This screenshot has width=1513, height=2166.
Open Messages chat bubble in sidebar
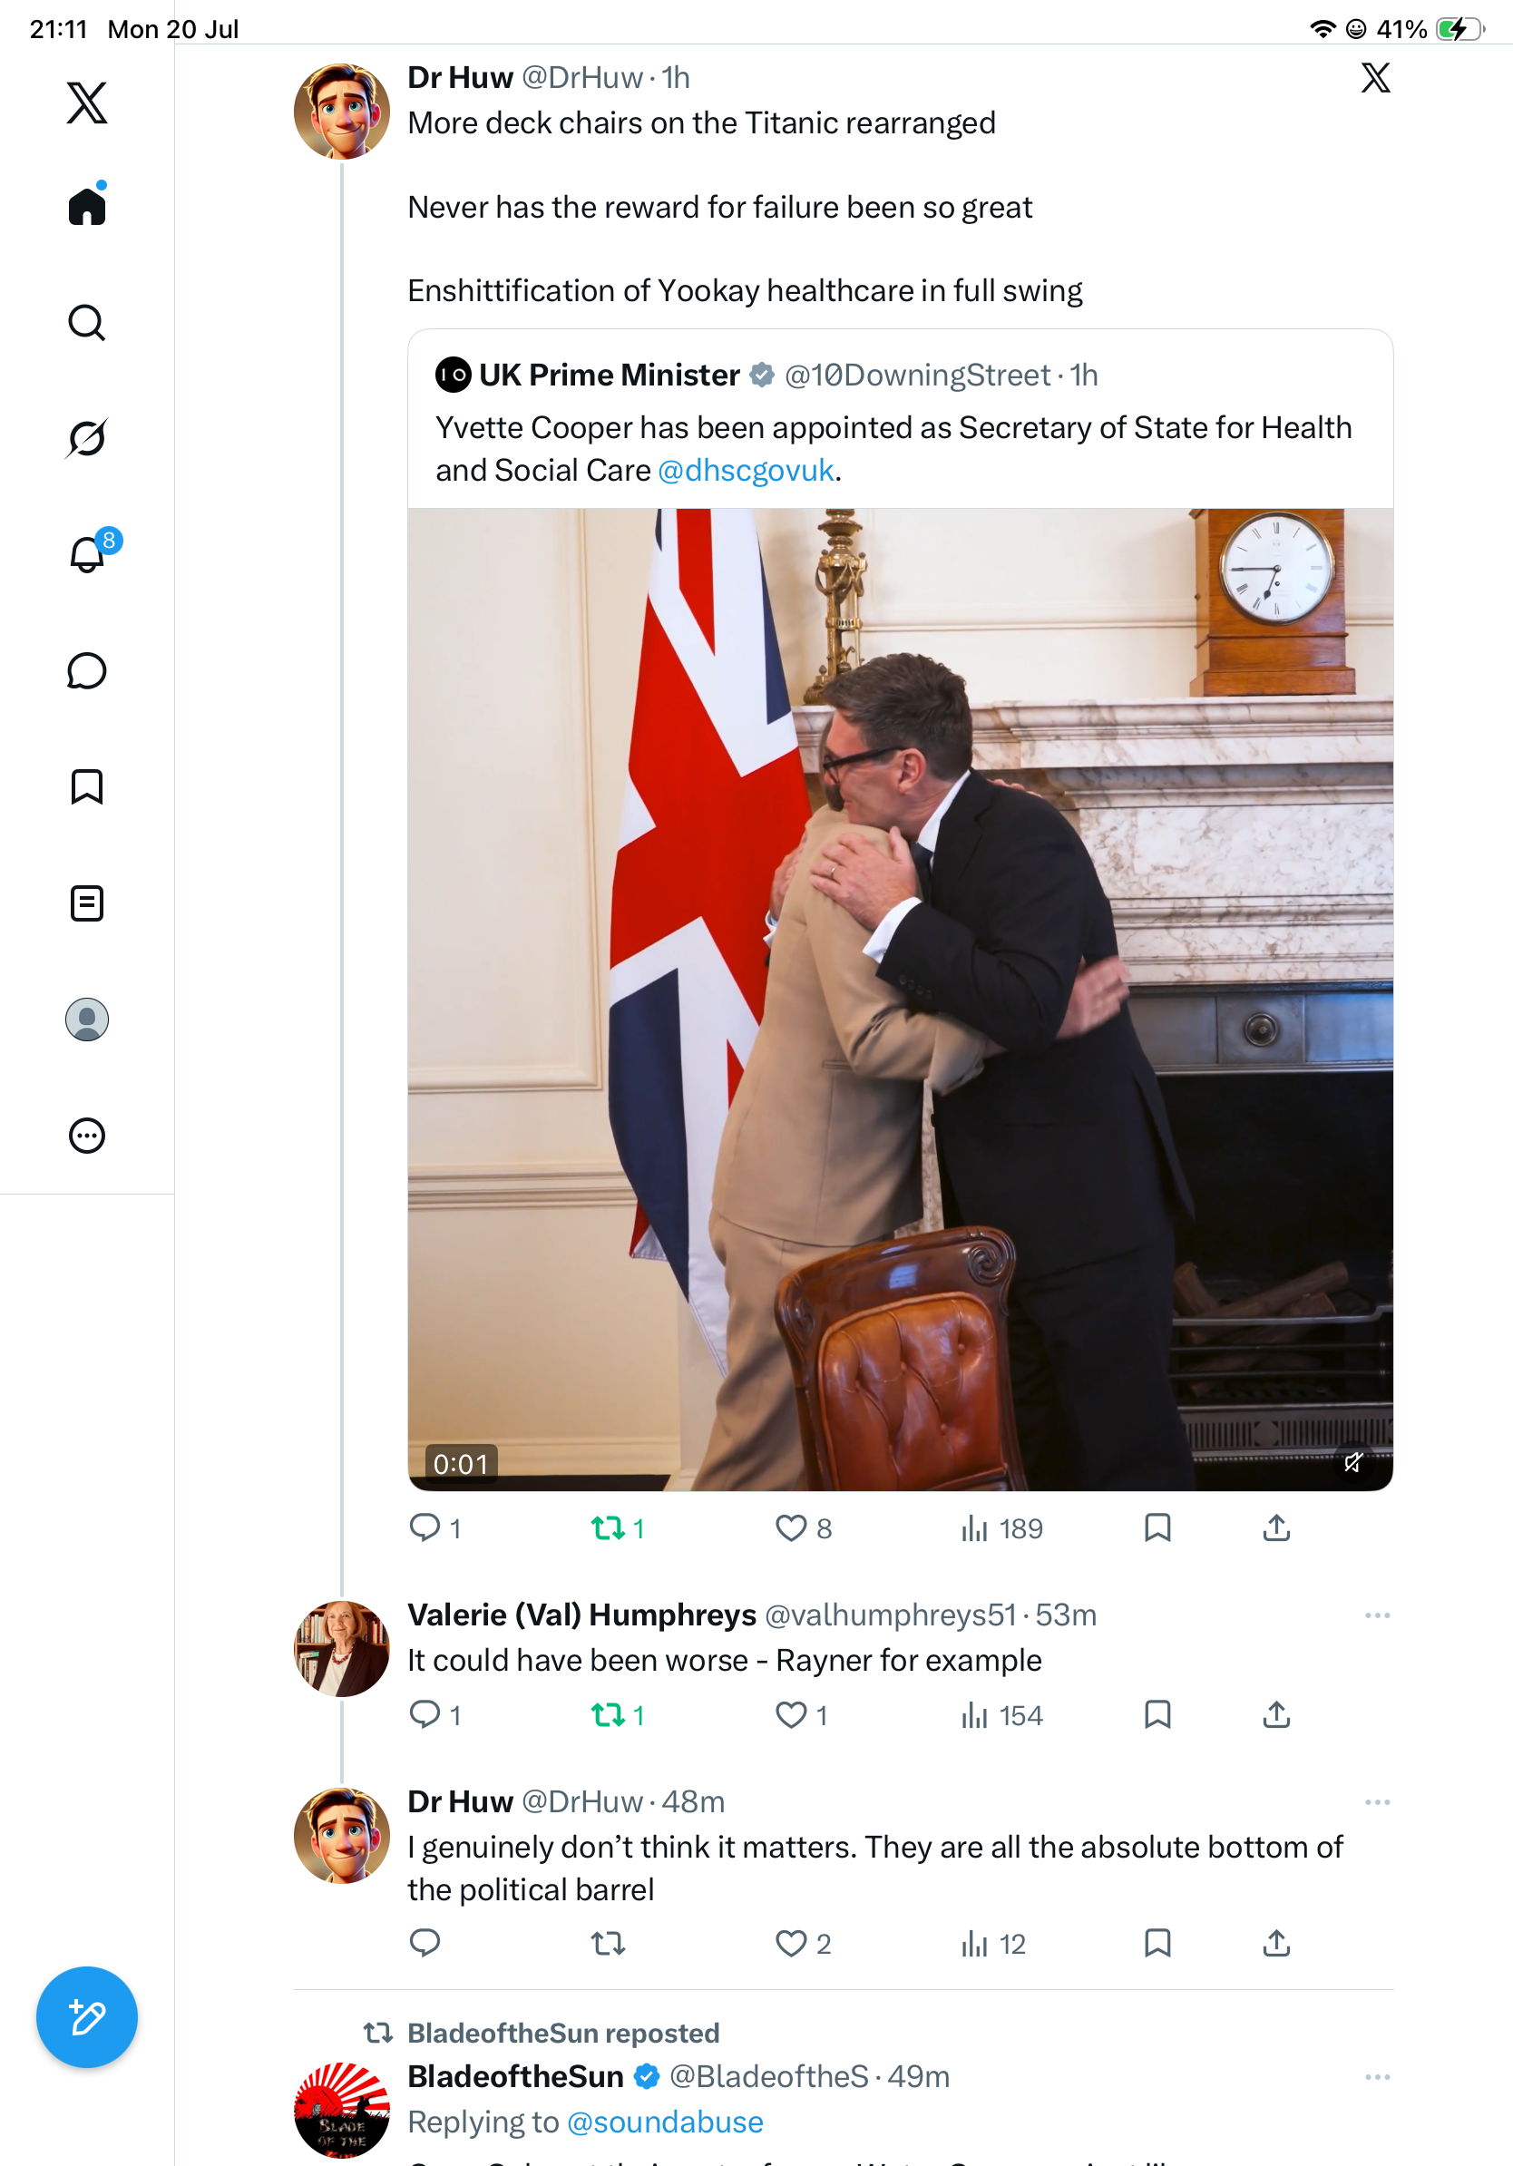[x=87, y=670]
